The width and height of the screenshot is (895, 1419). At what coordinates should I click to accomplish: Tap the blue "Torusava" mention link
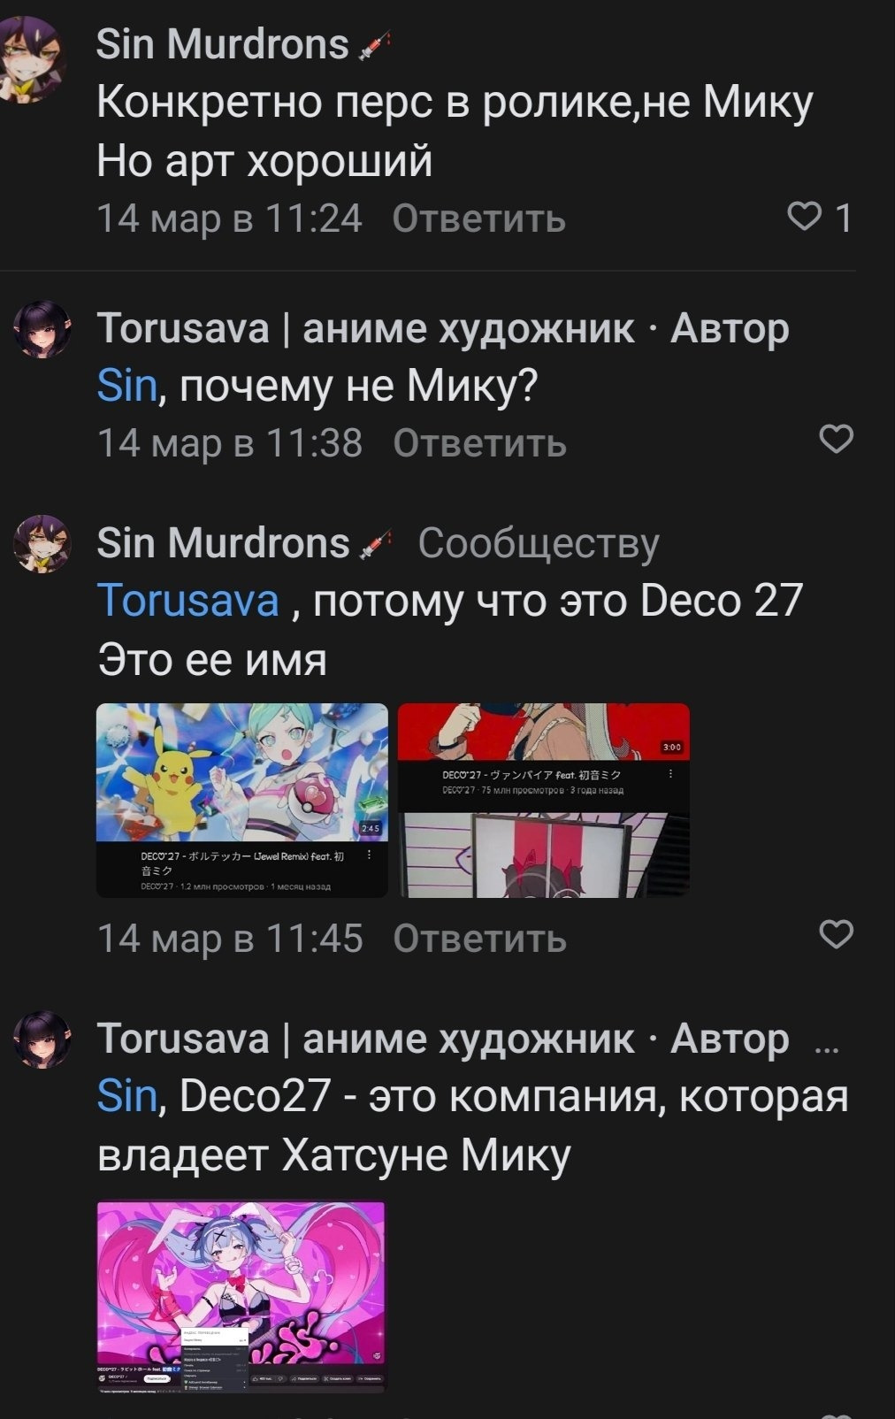(187, 600)
